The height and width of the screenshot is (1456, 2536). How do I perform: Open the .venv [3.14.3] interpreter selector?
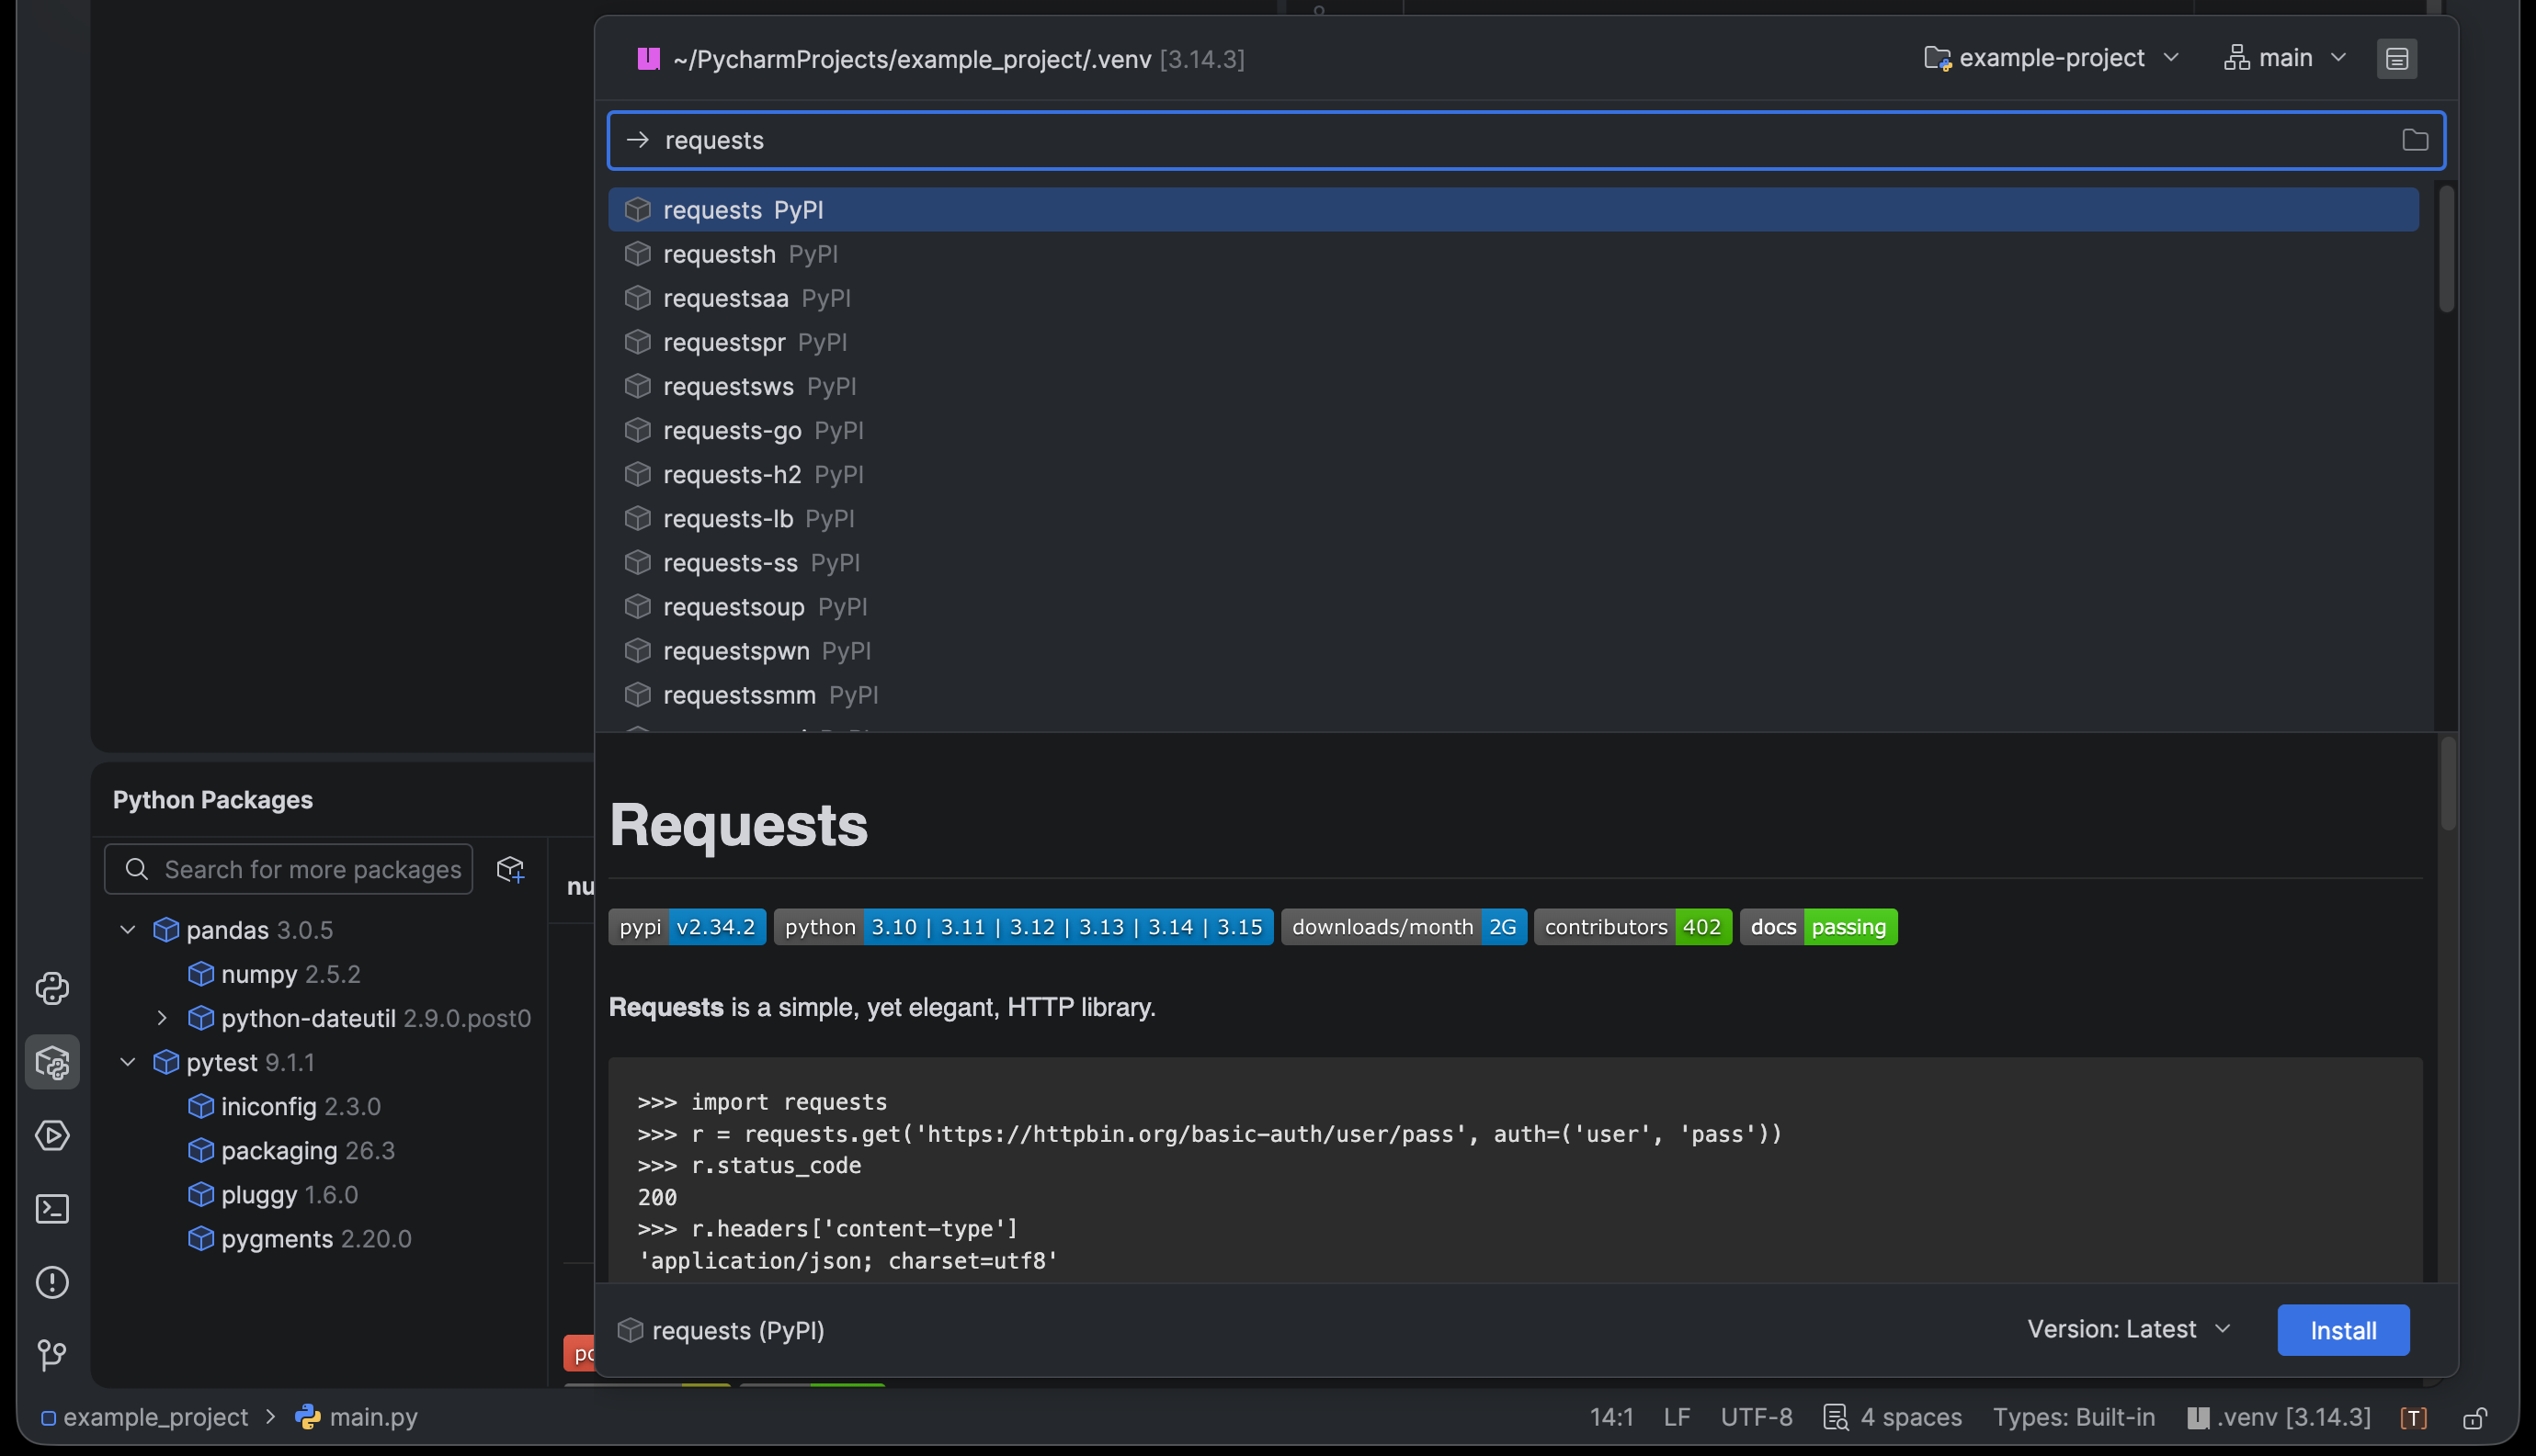pos(2278,1417)
